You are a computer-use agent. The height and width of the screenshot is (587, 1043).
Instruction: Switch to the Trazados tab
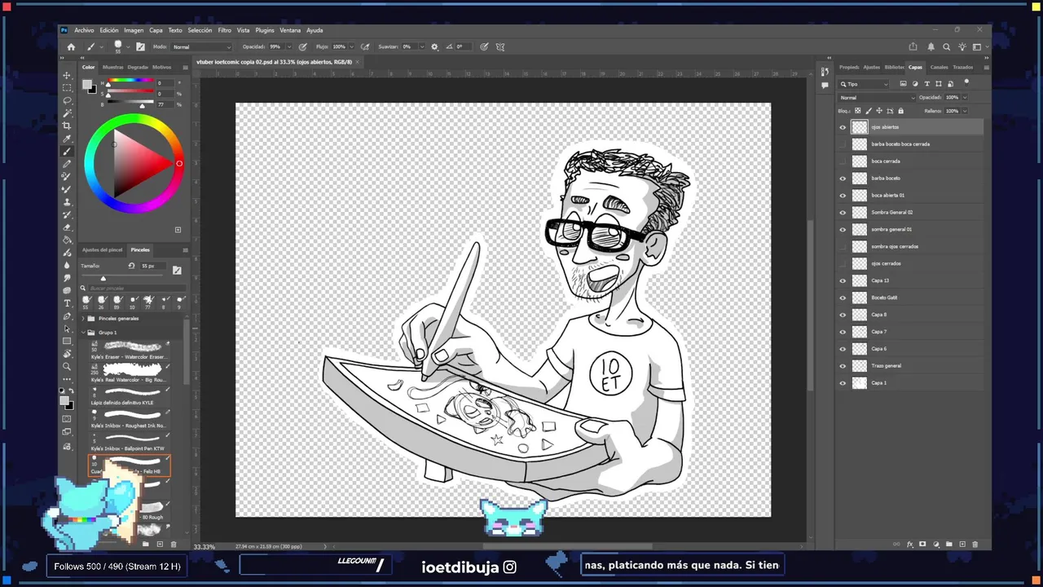coord(963,67)
